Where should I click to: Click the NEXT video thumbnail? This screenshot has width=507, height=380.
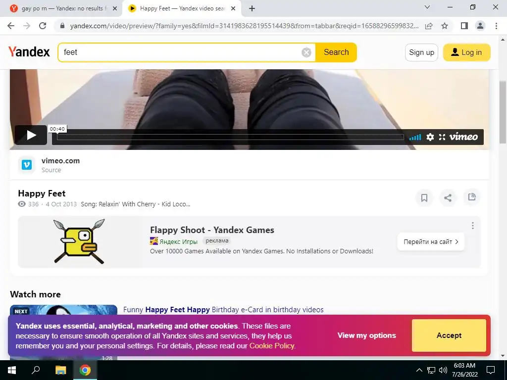tap(63, 311)
